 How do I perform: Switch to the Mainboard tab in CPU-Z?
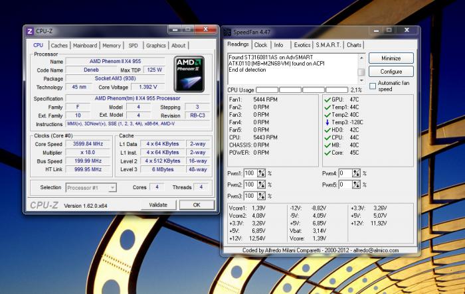pyautogui.click(x=85, y=46)
